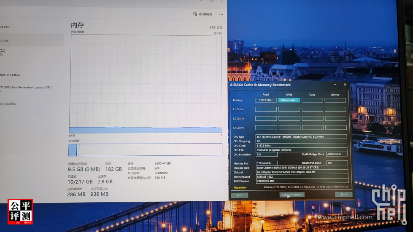Close the AIDA64 window with X
Viewport: 413px width, 232px height.
pyautogui.click(x=345, y=85)
